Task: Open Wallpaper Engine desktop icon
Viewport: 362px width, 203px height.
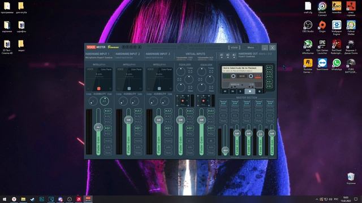Action: coord(337,28)
